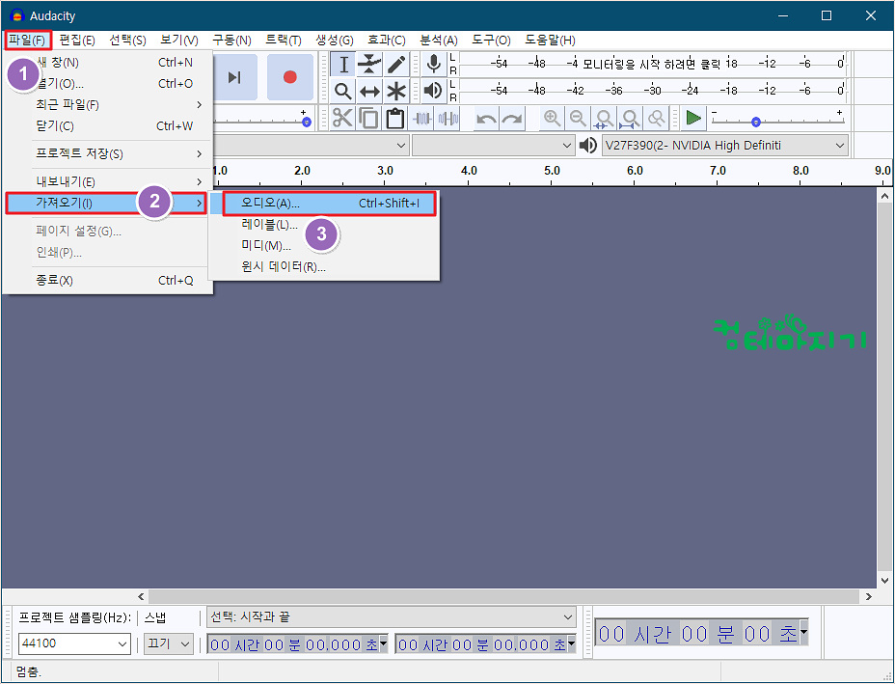
Task: Click the Fit Project zoom icon
Action: [630, 119]
